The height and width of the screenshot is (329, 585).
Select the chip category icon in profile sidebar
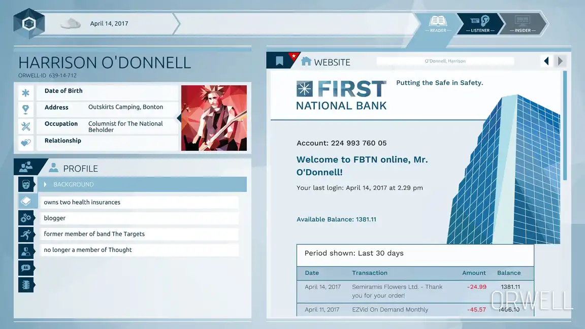tap(26, 284)
